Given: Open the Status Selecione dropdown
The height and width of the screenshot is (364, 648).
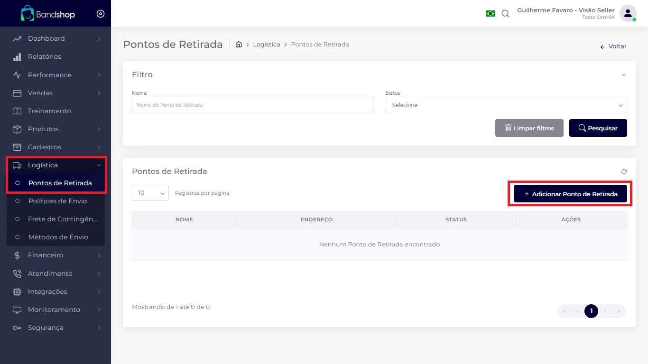Looking at the screenshot, I should coord(506,105).
